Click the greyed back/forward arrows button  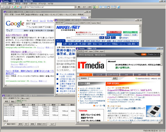click(7, 7)
